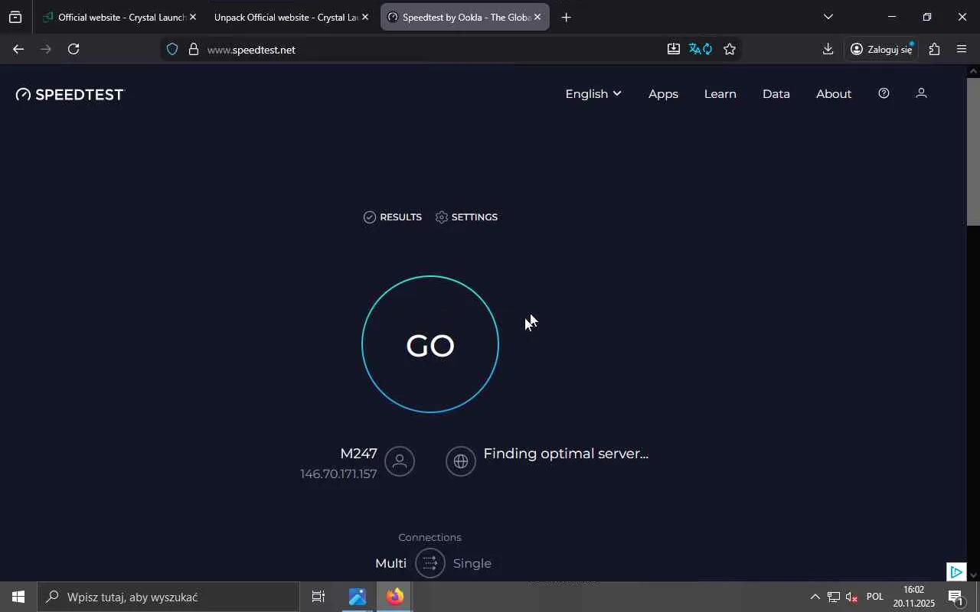Open the RESULTS page
Viewport: 980px width, 612px height.
click(393, 217)
